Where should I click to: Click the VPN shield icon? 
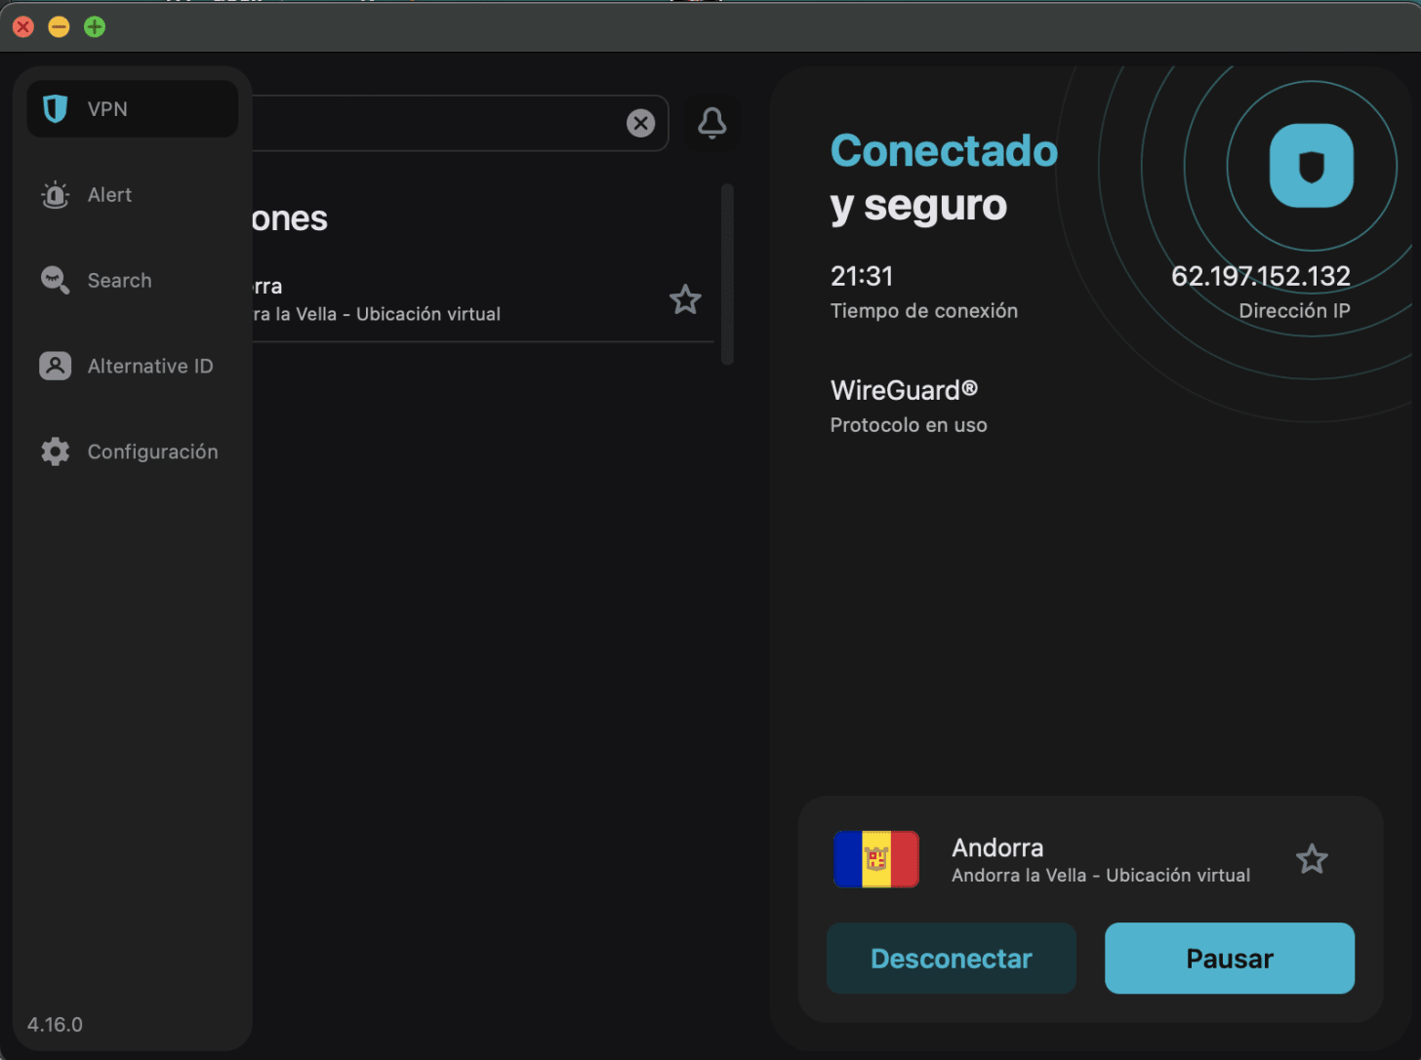click(x=56, y=109)
